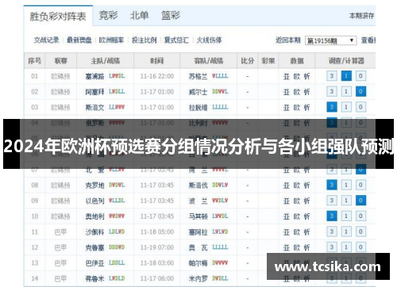Toggle pick 0 for row 02 阿塞拜
The image size is (397, 287).
click(x=360, y=92)
